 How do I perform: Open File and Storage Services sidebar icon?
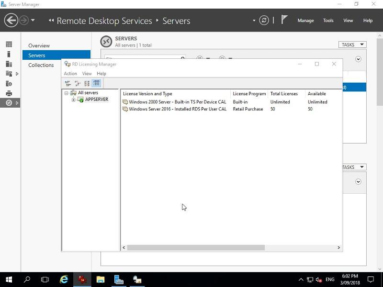pos(9,74)
